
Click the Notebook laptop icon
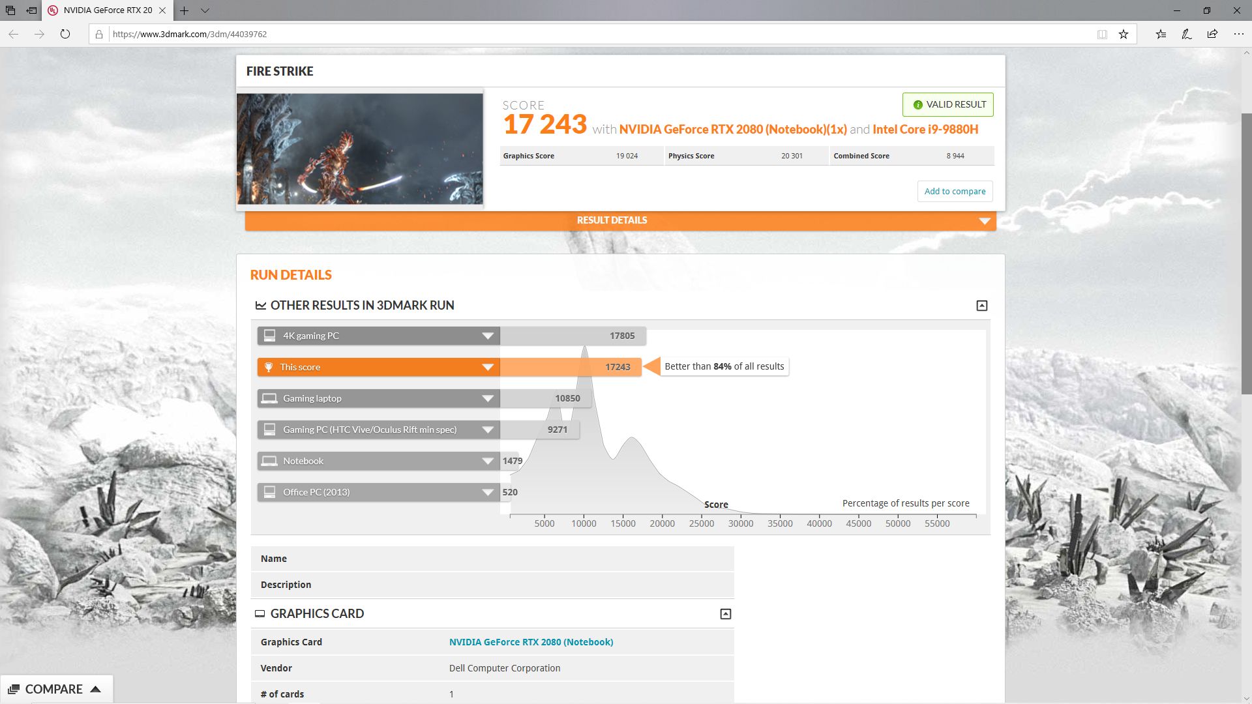269,461
